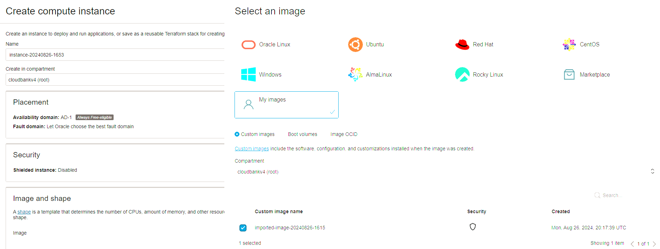Select the Image OCID option

click(344, 134)
